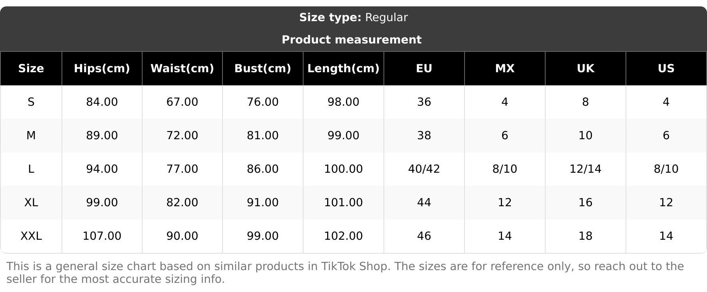The image size is (707, 292).
Task: Click the Product measurement title
Action: (x=352, y=40)
